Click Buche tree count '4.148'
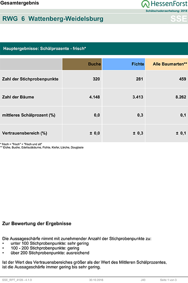 point(95,97)
